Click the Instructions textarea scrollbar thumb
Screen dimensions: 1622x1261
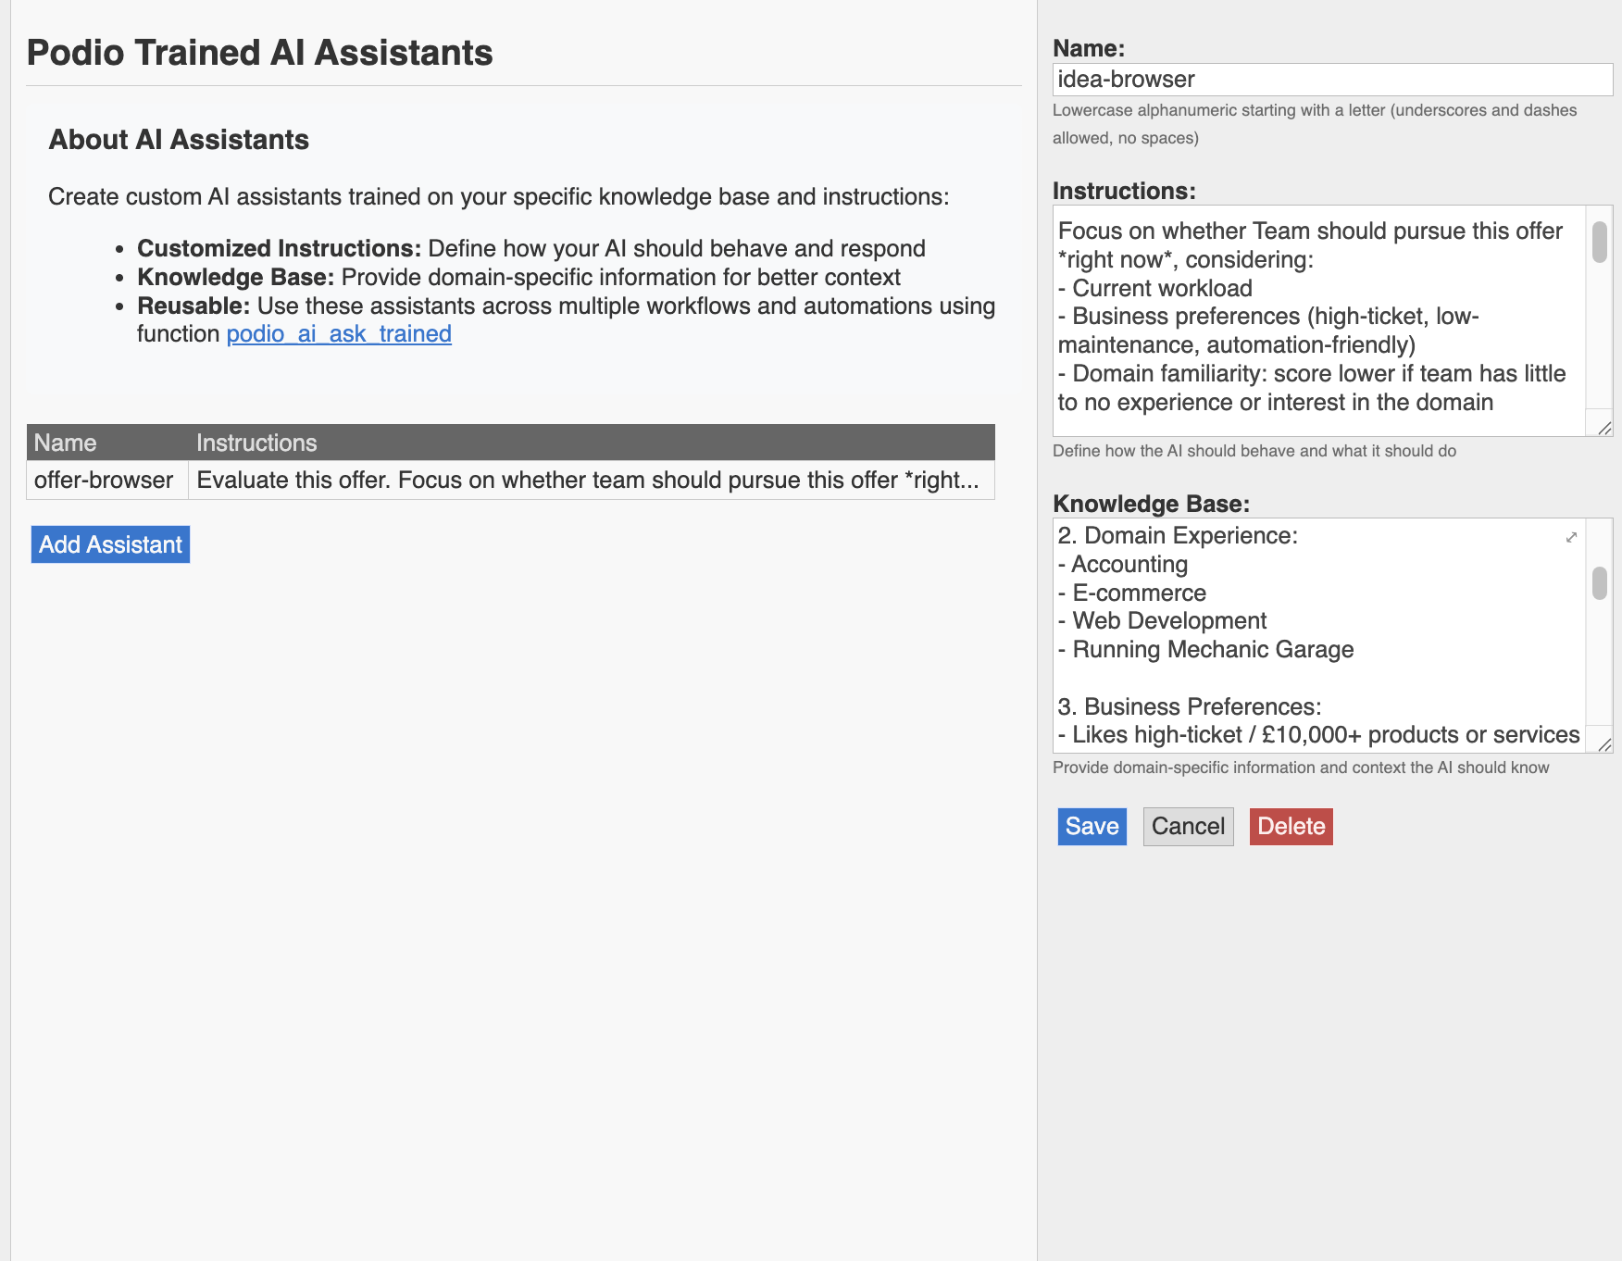pos(1599,242)
